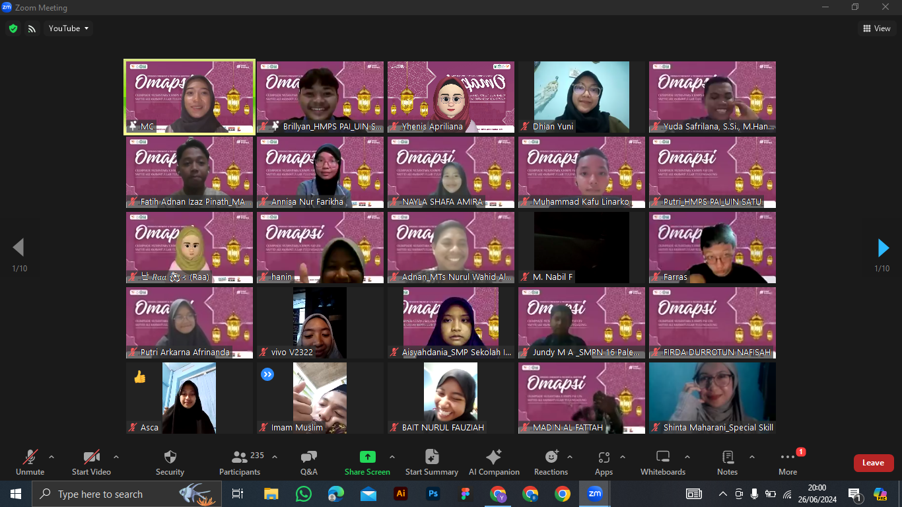The width and height of the screenshot is (902, 507).
Task: Expand the arrow next to Share Screen
Action: [392, 457]
